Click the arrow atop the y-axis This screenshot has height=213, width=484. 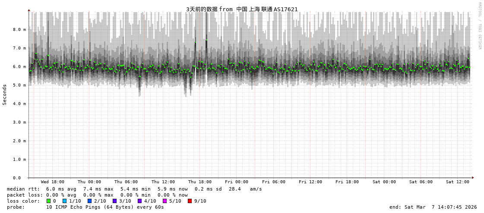tap(29, 10)
